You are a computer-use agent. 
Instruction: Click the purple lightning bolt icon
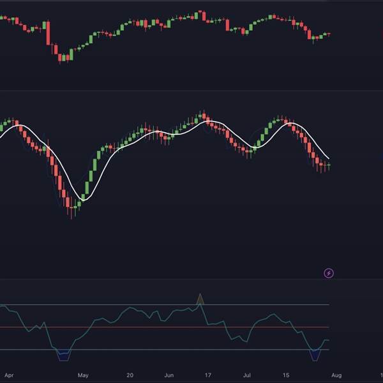(329, 273)
